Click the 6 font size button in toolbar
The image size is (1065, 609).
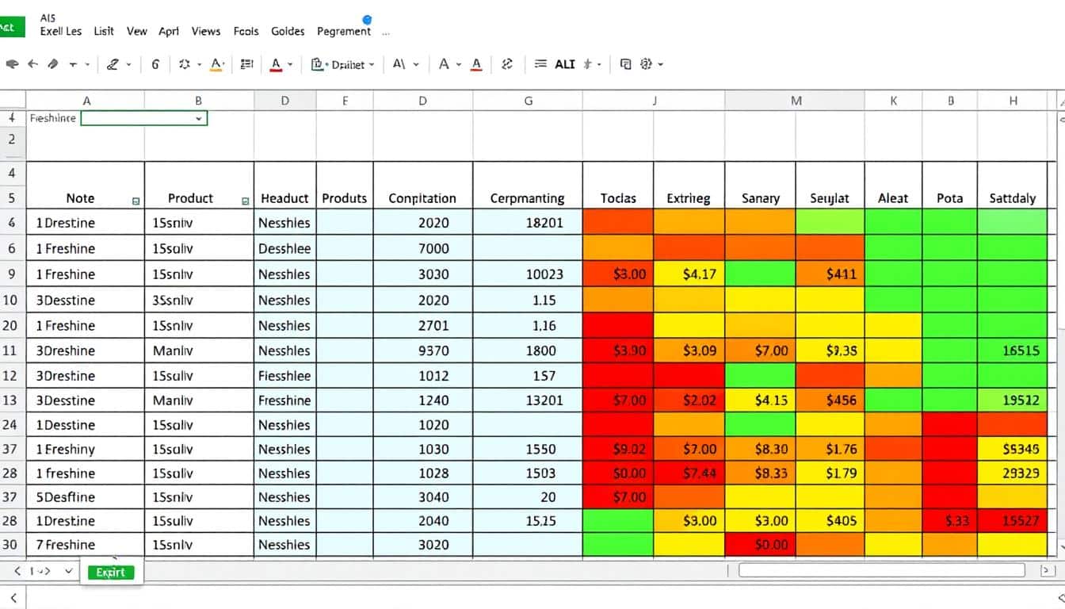pos(155,65)
